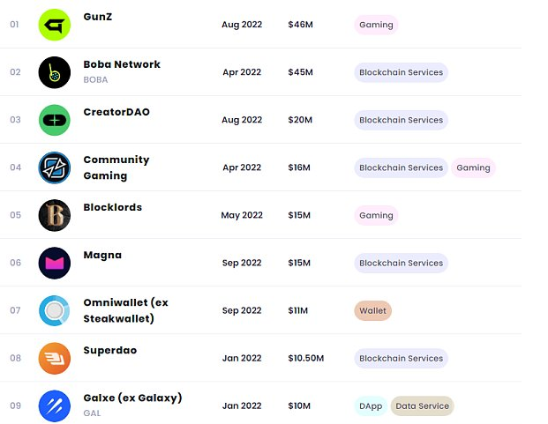Select the DApp category tag

coord(371,405)
